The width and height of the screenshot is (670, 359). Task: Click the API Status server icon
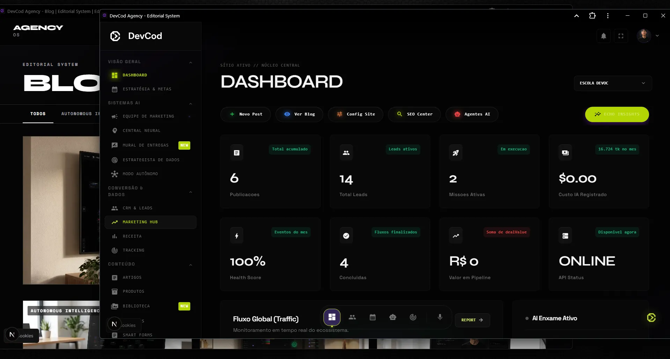[565, 235]
